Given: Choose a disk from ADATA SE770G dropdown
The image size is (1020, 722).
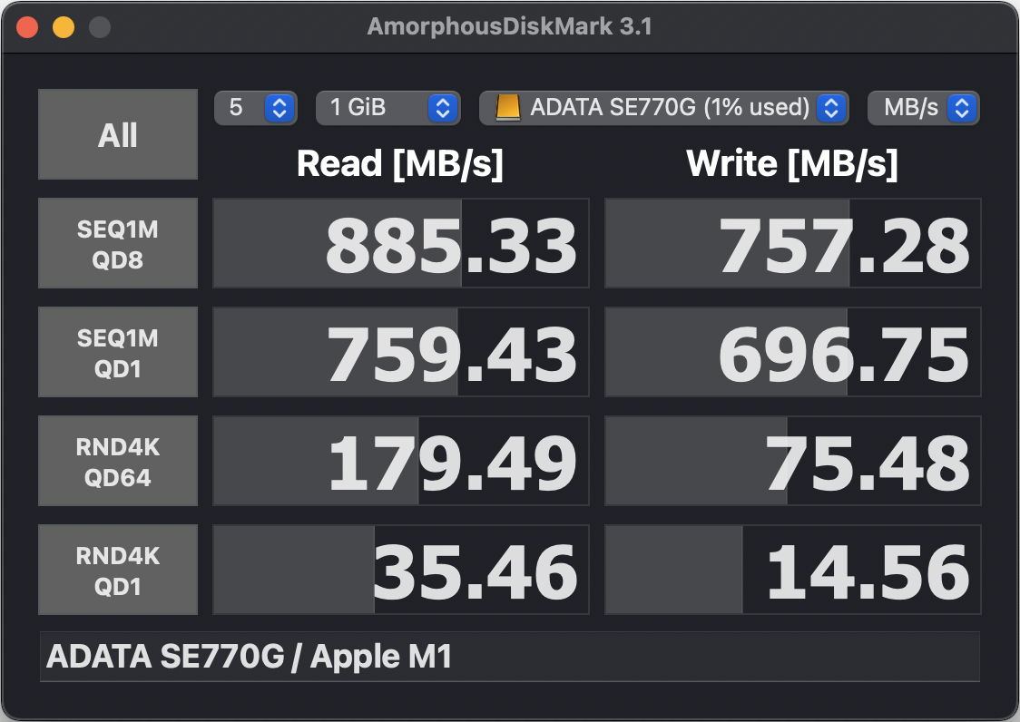Looking at the screenshot, I should pyautogui.click(x=664, y=108).
